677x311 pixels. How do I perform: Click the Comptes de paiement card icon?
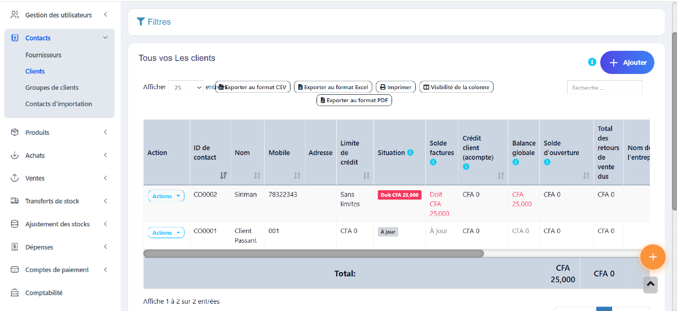point(15,270)
